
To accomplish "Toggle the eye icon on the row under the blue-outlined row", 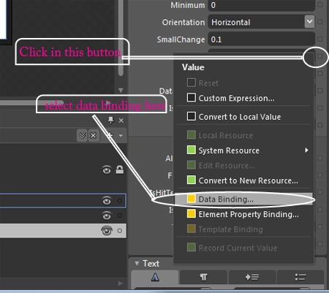I will 106,216.
